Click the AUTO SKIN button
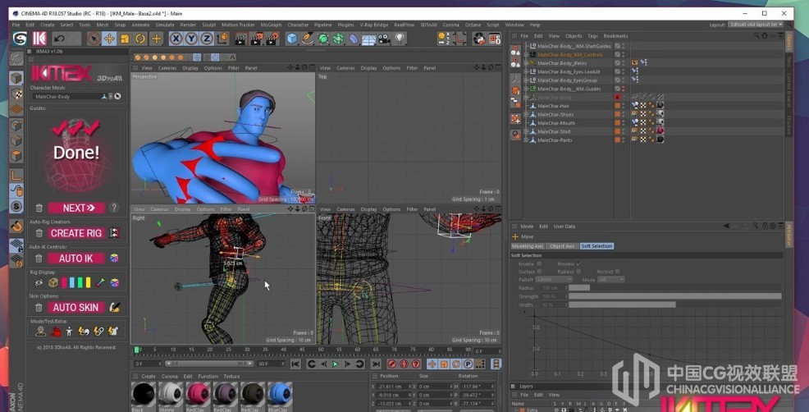Image resolution: width=809 pixels, height=412 pixels. click(77, 307)
